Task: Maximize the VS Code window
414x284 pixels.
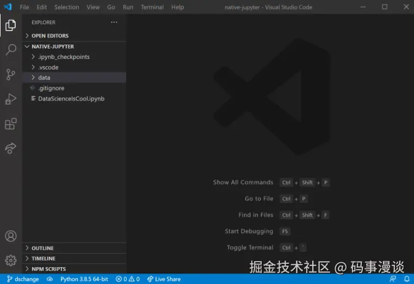Action: 385,7
